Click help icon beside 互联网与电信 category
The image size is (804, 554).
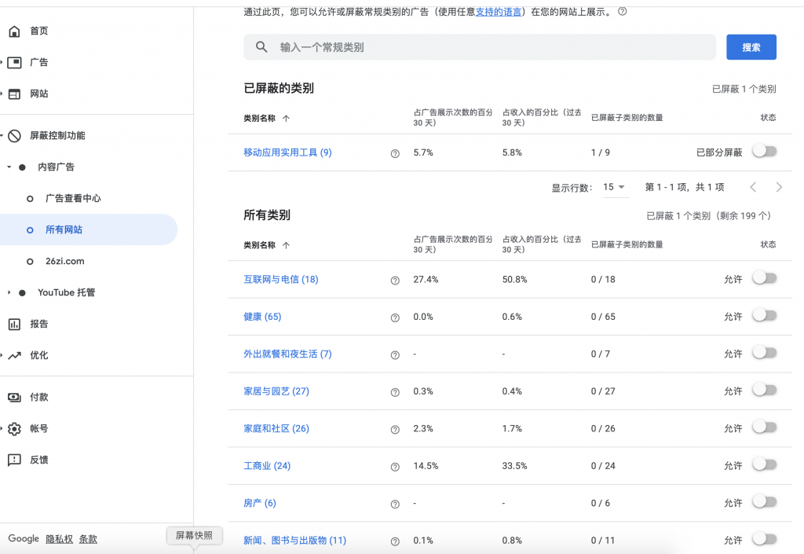point(395,281)
